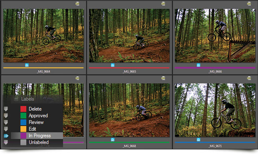The width and height of the screenshot is (258, 154).
Task: Click the tag marker beside Review label
Action: 6,122
